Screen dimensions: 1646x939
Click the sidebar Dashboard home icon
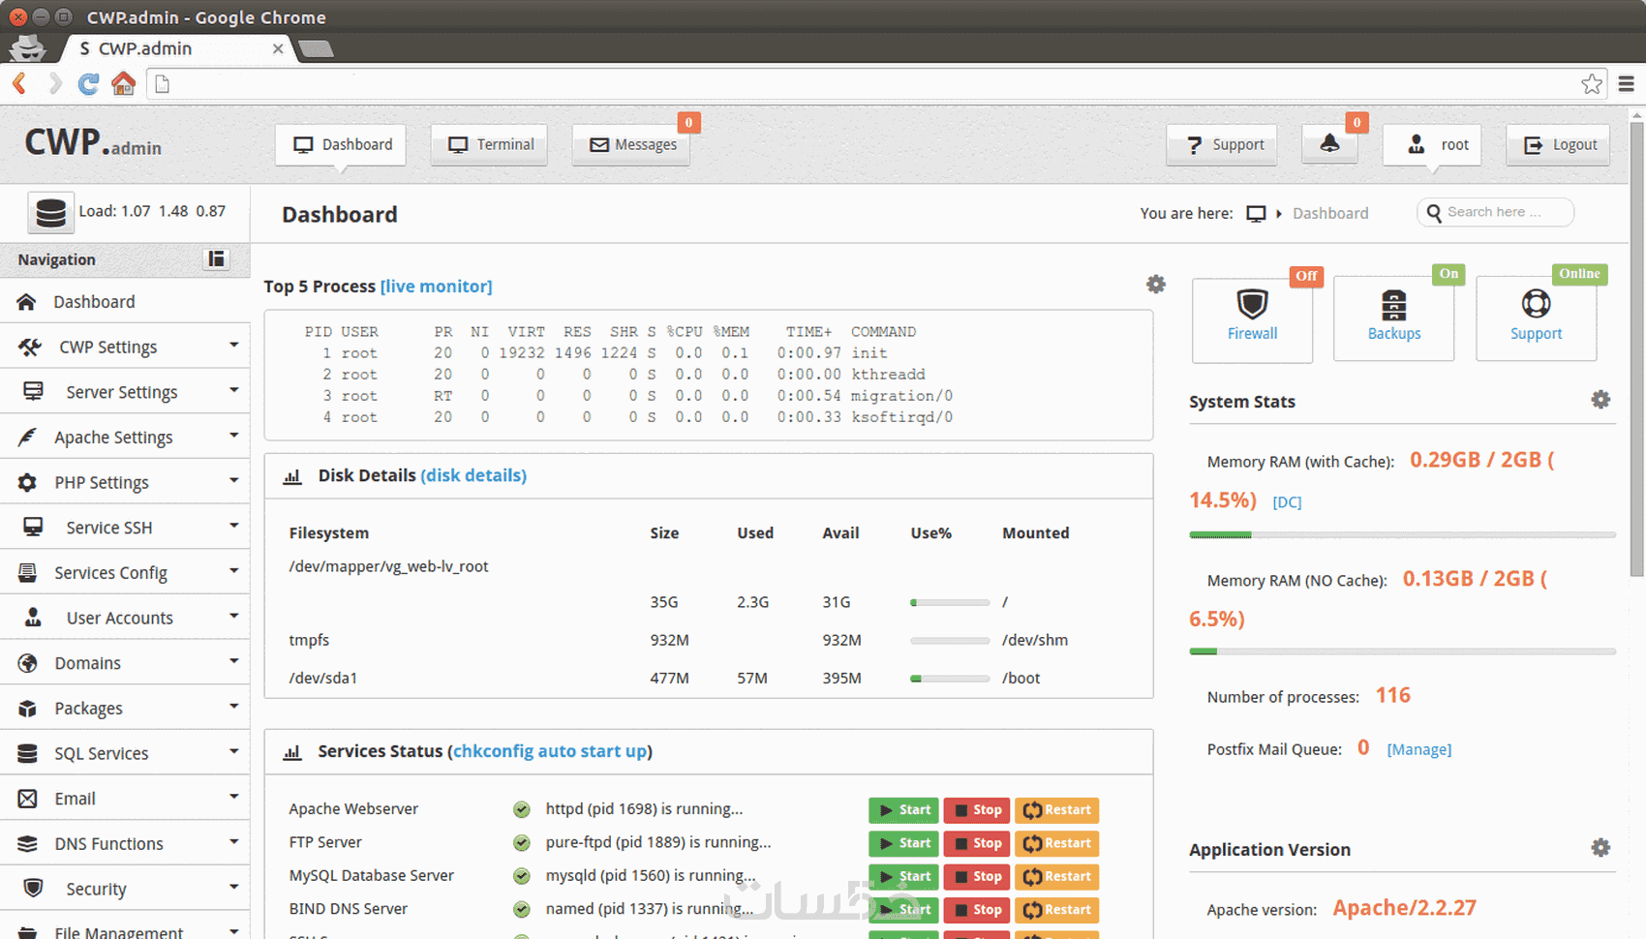[27, 302]
